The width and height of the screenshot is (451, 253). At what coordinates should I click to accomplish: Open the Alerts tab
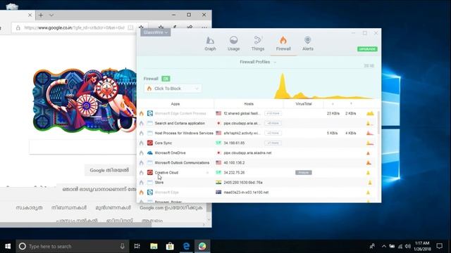(x=307, y=44)
